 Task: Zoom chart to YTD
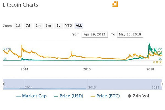pos(68,26)
